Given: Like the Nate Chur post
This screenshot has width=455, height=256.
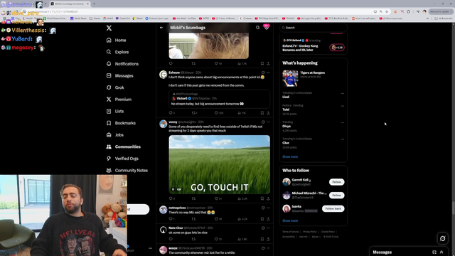Looking at the screenshot, I should point(216,239).
